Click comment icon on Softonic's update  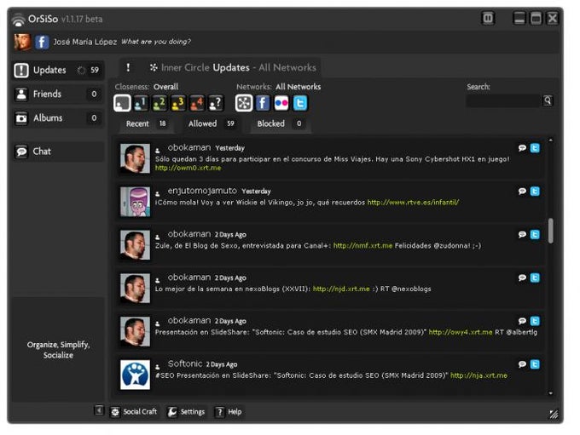tap(522, 364)
